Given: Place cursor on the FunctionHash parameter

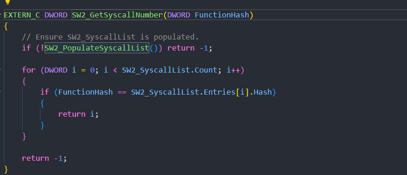Looking at the screenshot, I should tap(222, 15).
